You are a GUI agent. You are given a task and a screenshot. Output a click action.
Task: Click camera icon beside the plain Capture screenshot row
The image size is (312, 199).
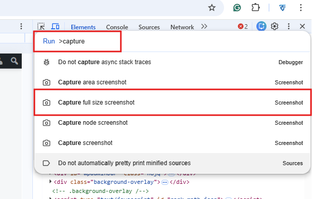[47, 143]
